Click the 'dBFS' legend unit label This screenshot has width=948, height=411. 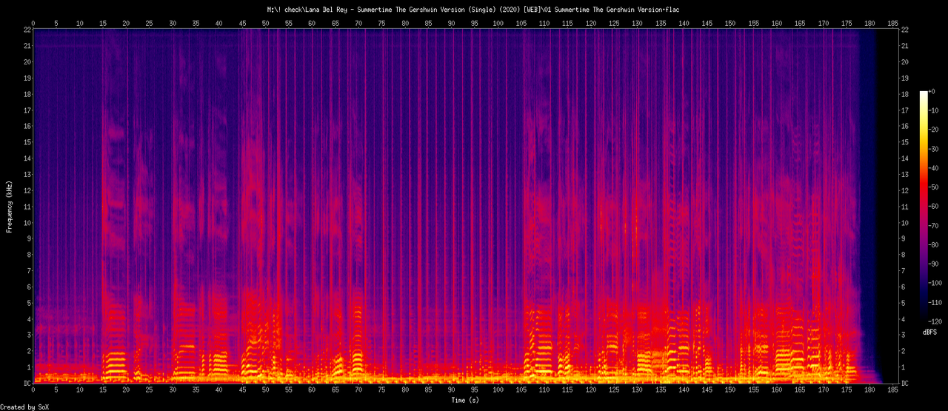pos(929,333)
